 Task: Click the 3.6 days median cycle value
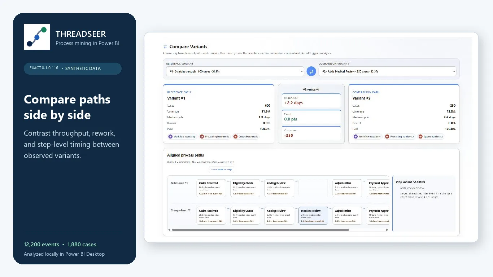pos(450,117)
